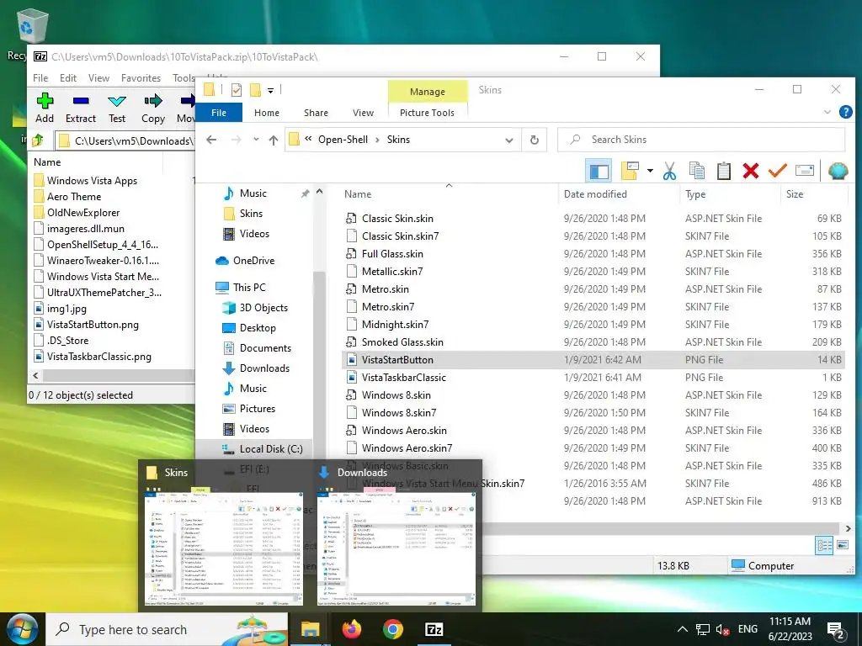Select the Windows Aero.skin7 file
Screen dimensions: 862x646
click(x=407, y=448)
